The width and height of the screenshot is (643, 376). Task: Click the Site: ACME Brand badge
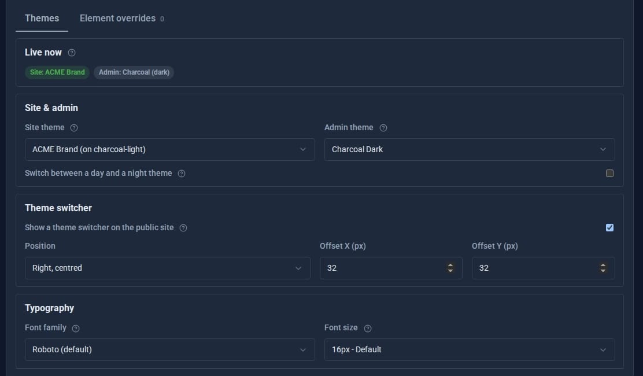tap(57, 72)
